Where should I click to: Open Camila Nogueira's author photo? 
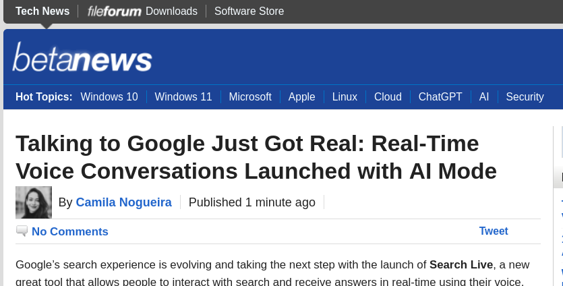coord(34,202)
